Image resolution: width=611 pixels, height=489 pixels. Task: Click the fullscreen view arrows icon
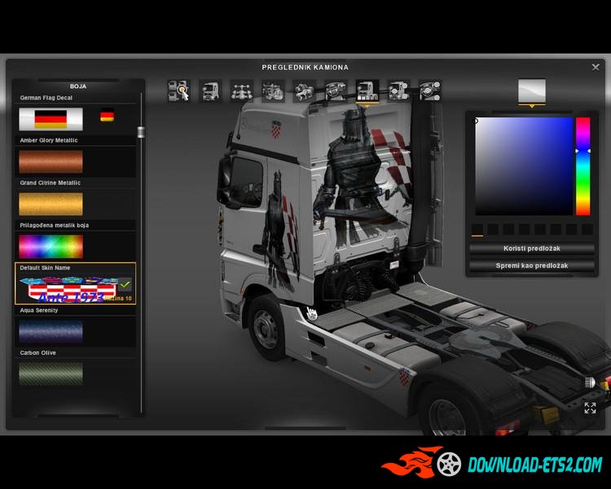590,407
